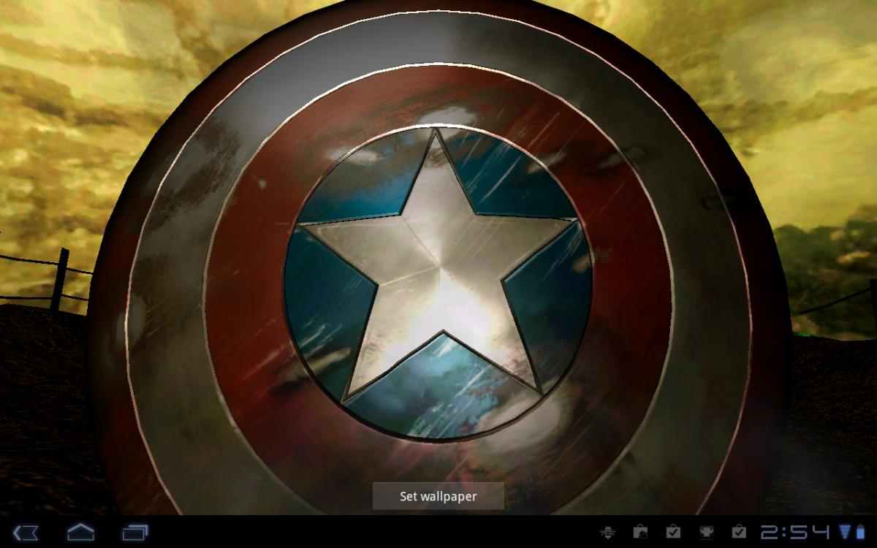Screen dimensions: 877x548
Task: Check the battery level indicator
Action: coord(859,532)
